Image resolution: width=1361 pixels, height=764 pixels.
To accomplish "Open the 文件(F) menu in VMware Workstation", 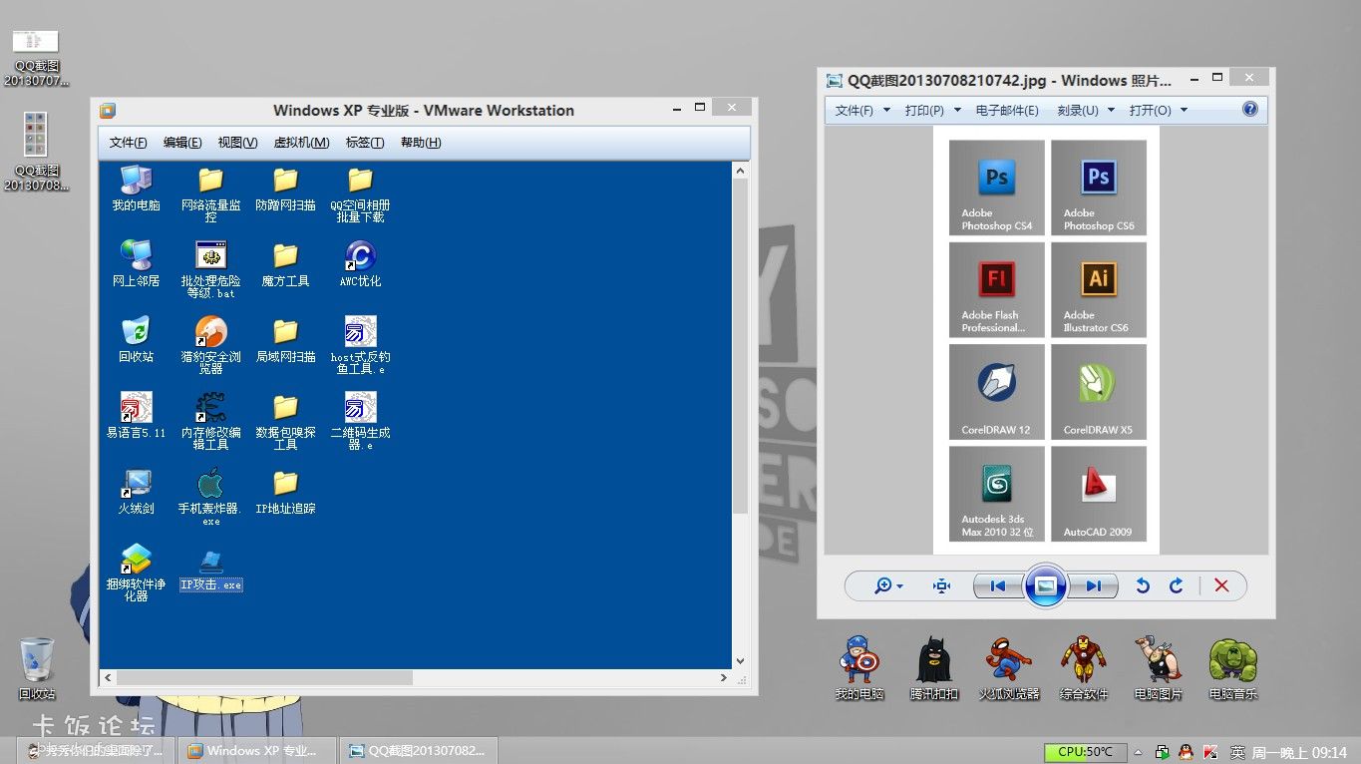I will (128, 143).
